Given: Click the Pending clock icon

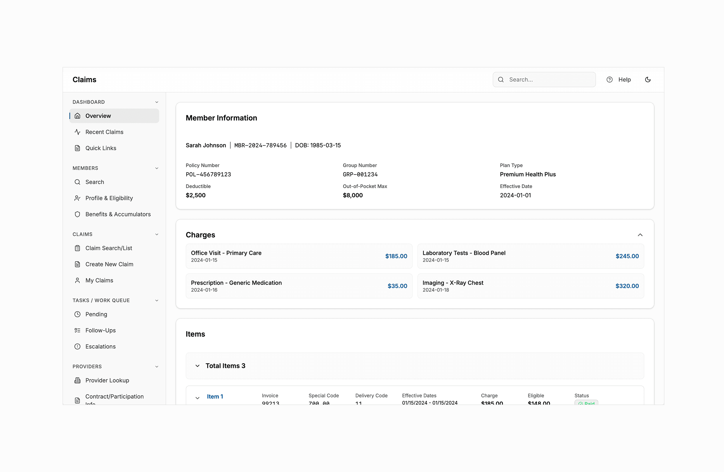Looking at the screenshot, I should [x=78, y=314].
